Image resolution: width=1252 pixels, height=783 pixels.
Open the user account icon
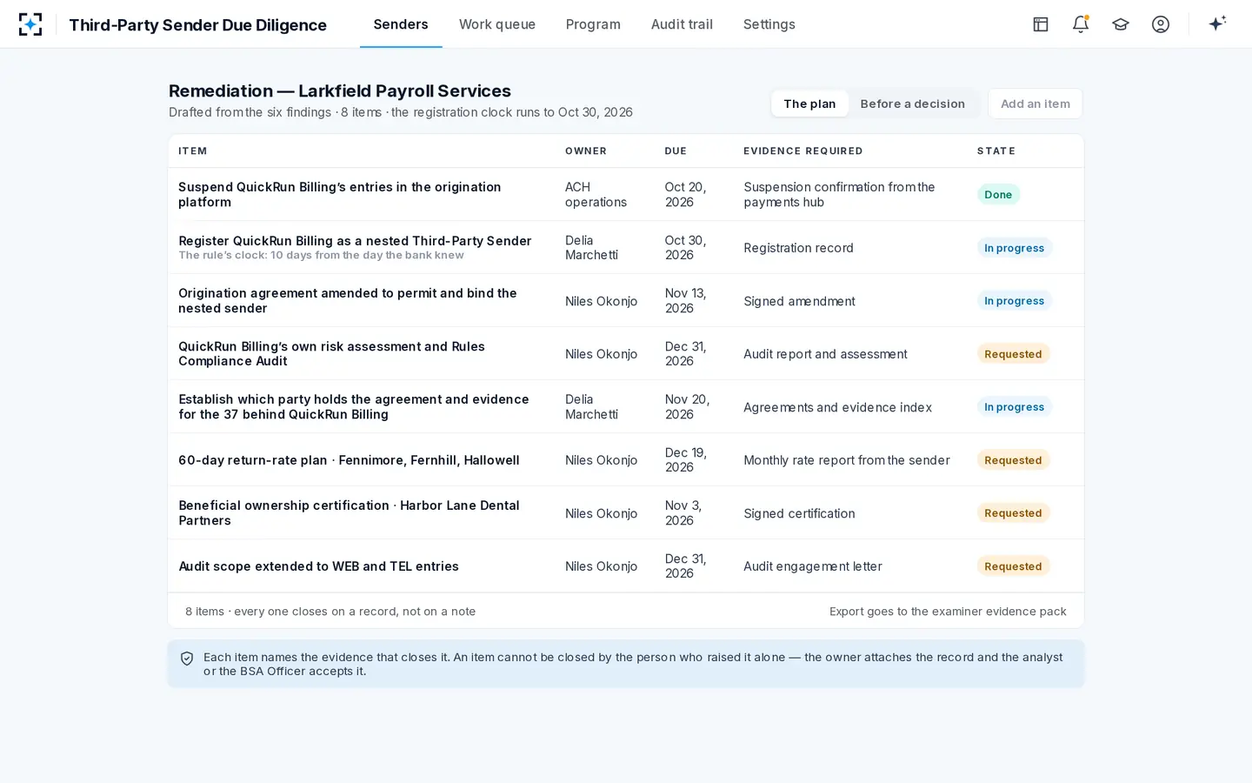(1161, 24)
